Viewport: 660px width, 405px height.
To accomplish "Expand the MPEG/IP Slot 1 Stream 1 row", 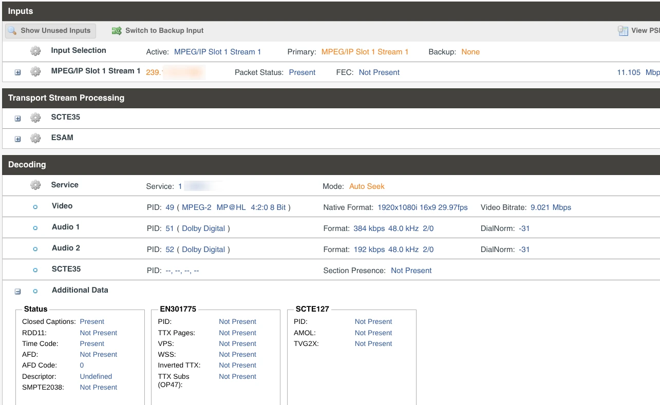I will pos(17,72).
